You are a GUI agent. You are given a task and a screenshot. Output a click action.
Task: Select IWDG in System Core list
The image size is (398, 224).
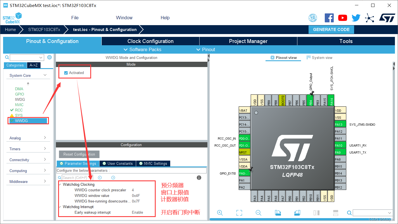click(20, 99)
